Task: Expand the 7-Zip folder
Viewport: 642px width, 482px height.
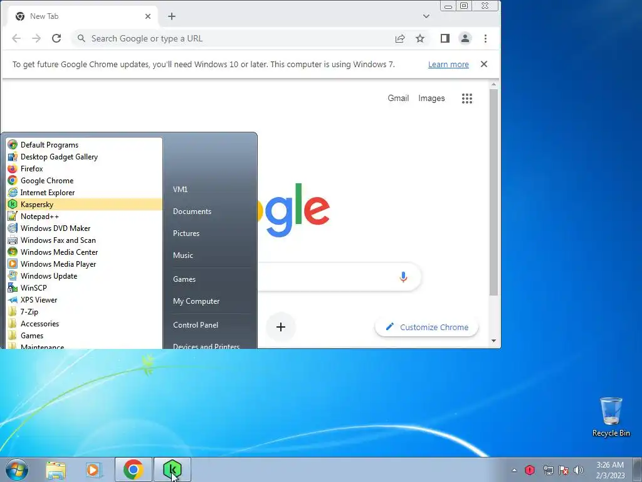Action: (84, 311)
